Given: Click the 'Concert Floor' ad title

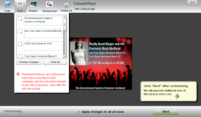Looking at the screenshot, I should click(85, 4).
